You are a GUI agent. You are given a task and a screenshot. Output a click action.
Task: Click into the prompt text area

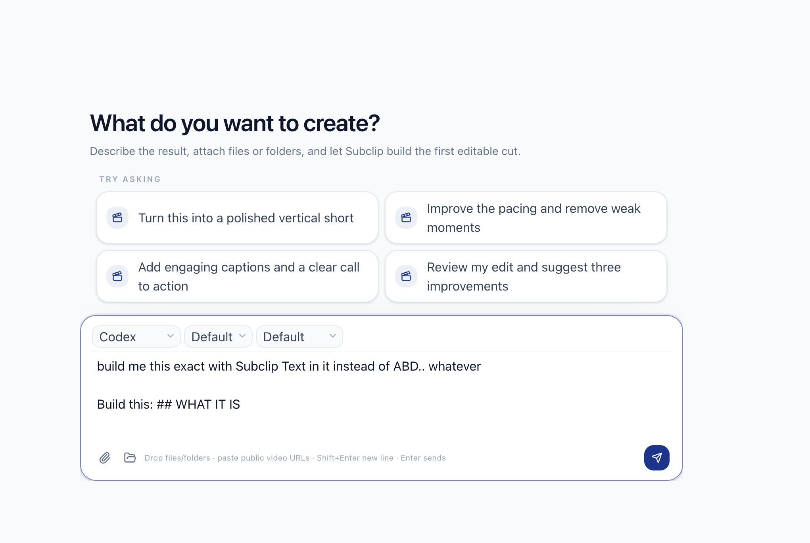tap(382, 396)
